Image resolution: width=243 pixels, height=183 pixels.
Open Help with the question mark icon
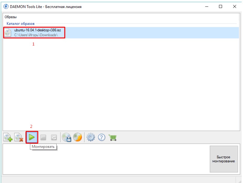pyautogui.click(x=102, y=137)
